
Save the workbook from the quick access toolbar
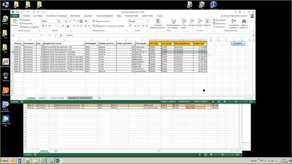[x=17, y=12]
